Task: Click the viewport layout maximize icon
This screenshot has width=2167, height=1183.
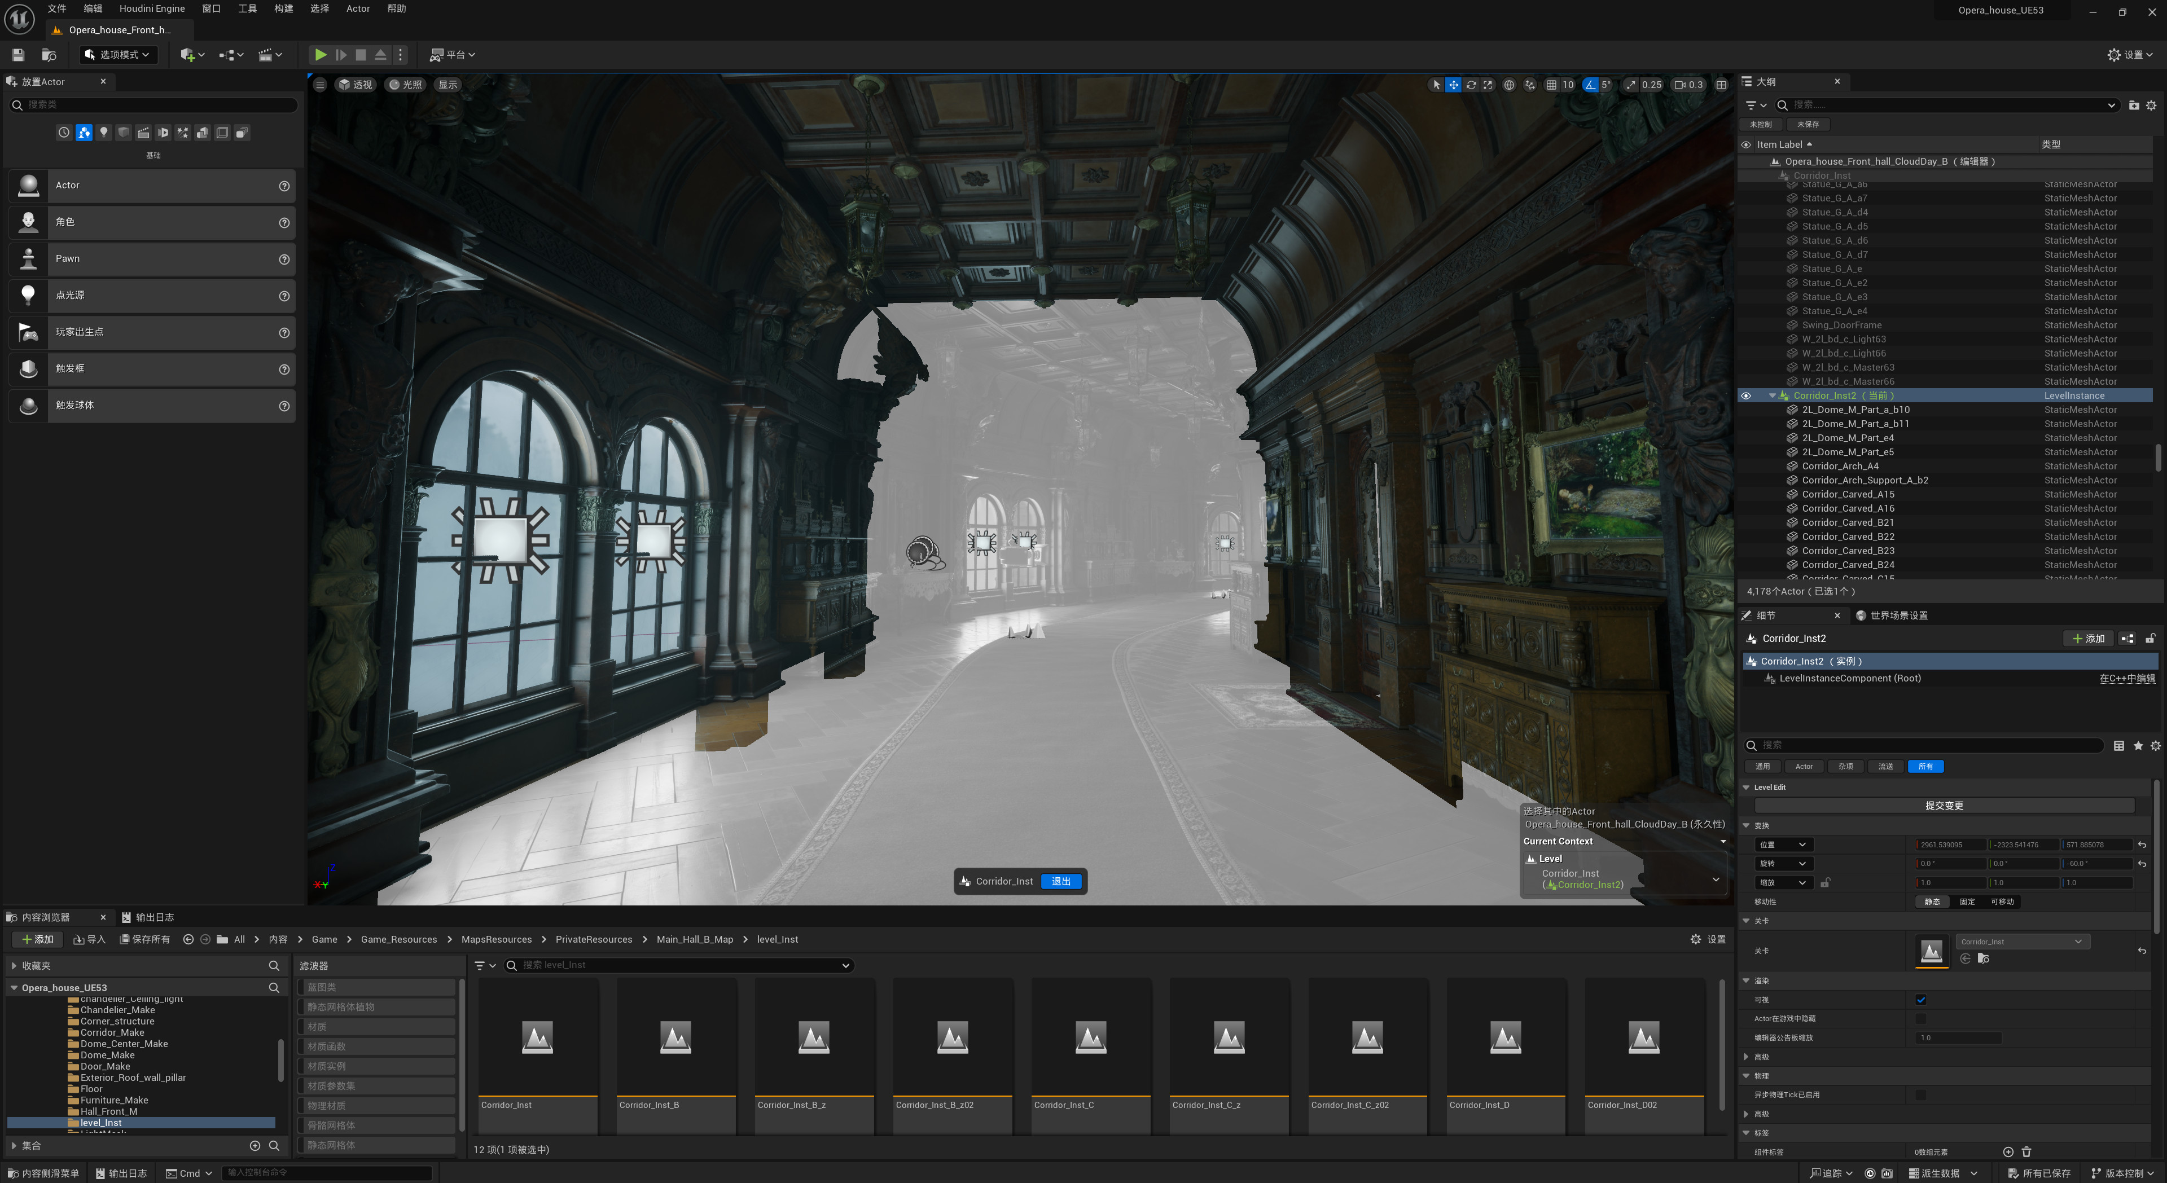Action: [1722, 85]
